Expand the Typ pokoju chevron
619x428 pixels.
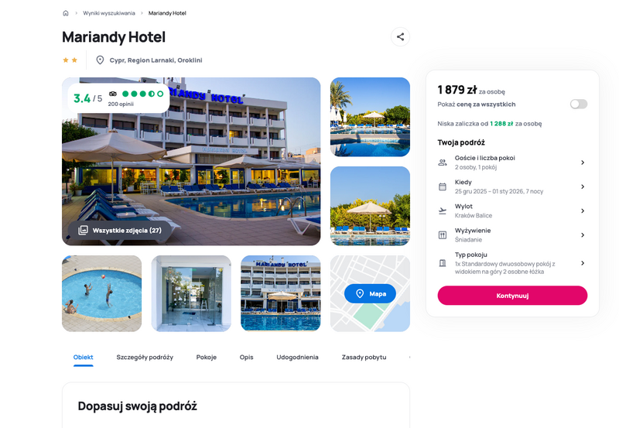pos(583,263)
